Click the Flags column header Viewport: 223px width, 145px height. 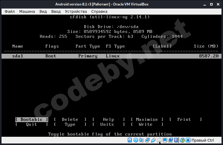pos(52,46)
